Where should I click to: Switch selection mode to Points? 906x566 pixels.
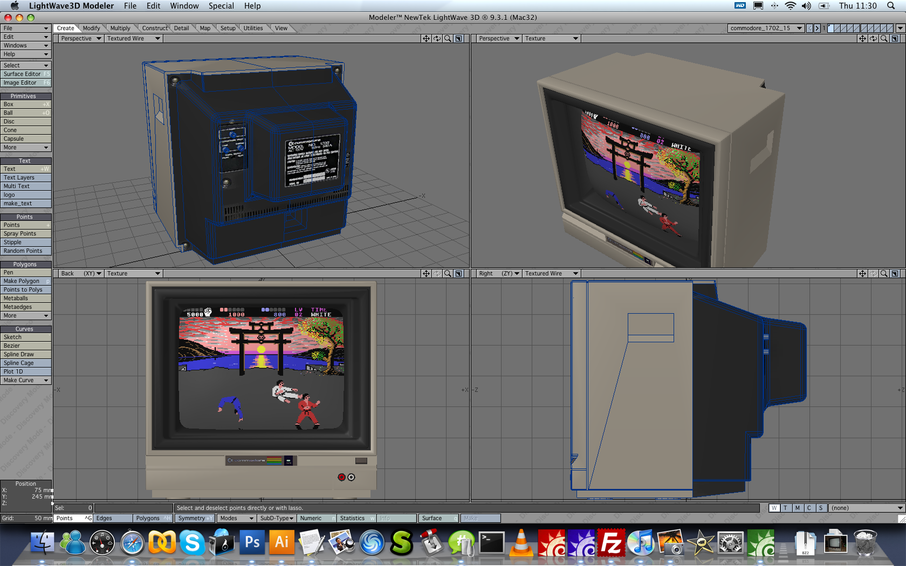(x=73, y=519)
